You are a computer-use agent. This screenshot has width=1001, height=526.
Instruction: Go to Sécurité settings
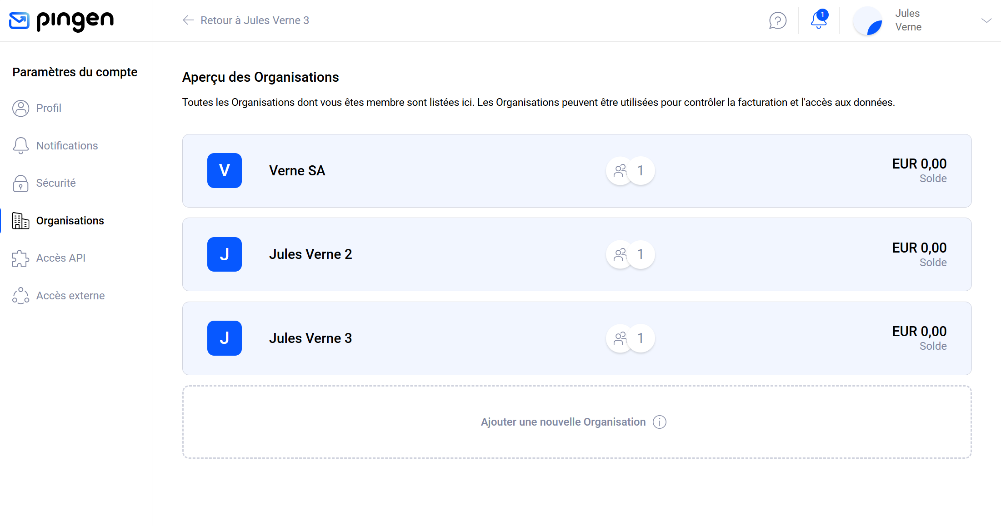[55, 183]
